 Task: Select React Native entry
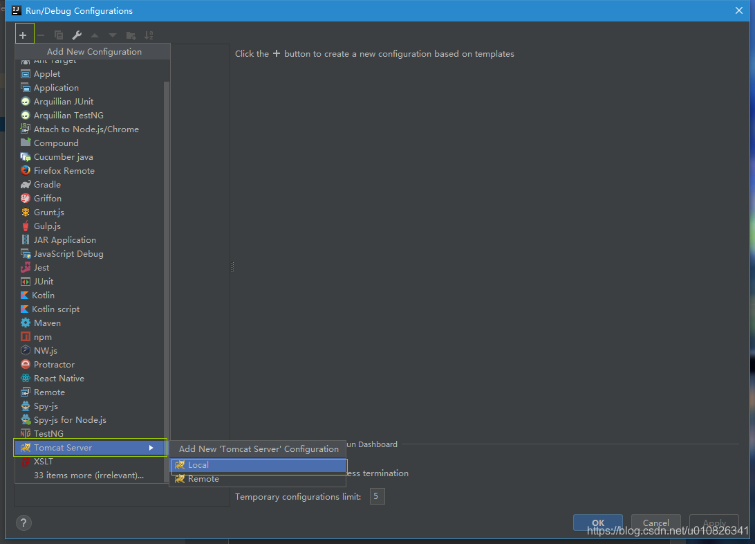(90, 379)
